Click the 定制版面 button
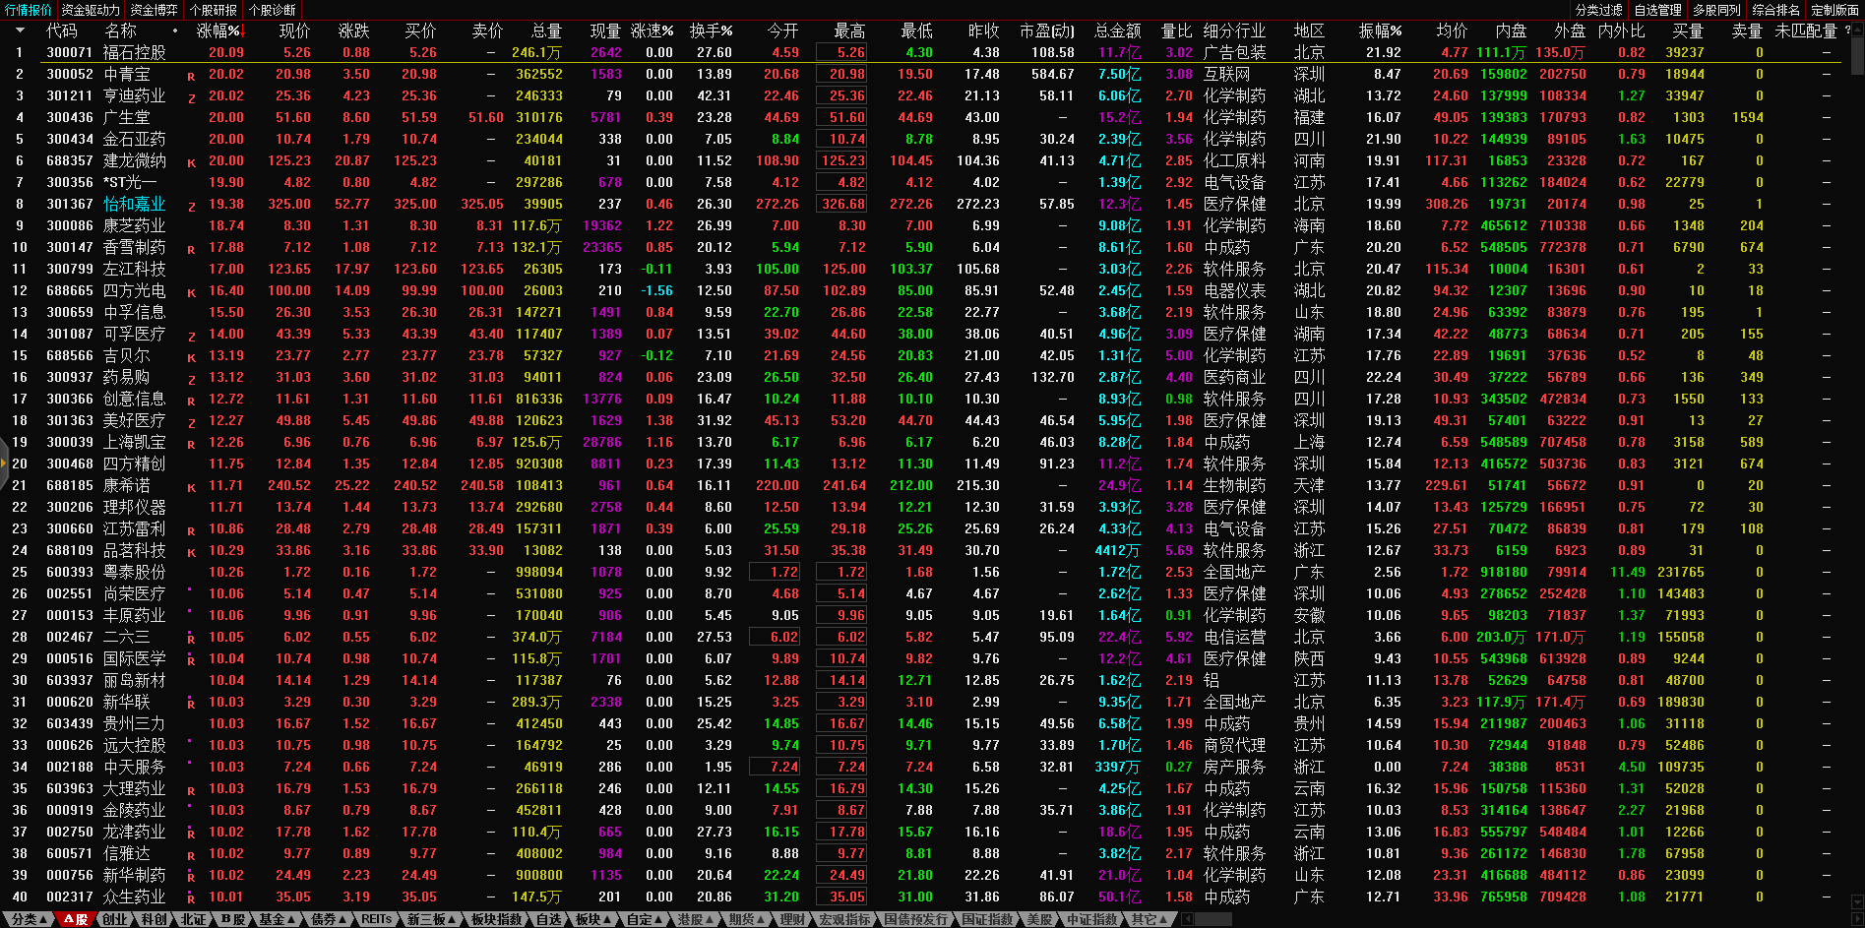Screen dimensions: 1865x928 [x=1834, y=10]
